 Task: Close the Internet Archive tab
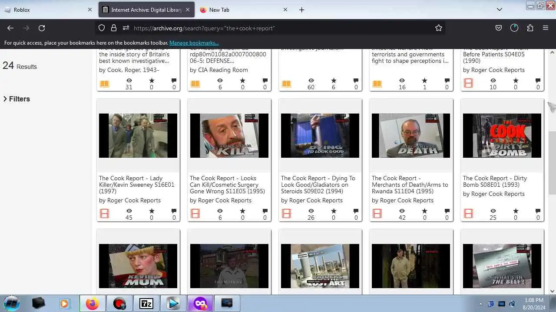[x=188, y=10]
